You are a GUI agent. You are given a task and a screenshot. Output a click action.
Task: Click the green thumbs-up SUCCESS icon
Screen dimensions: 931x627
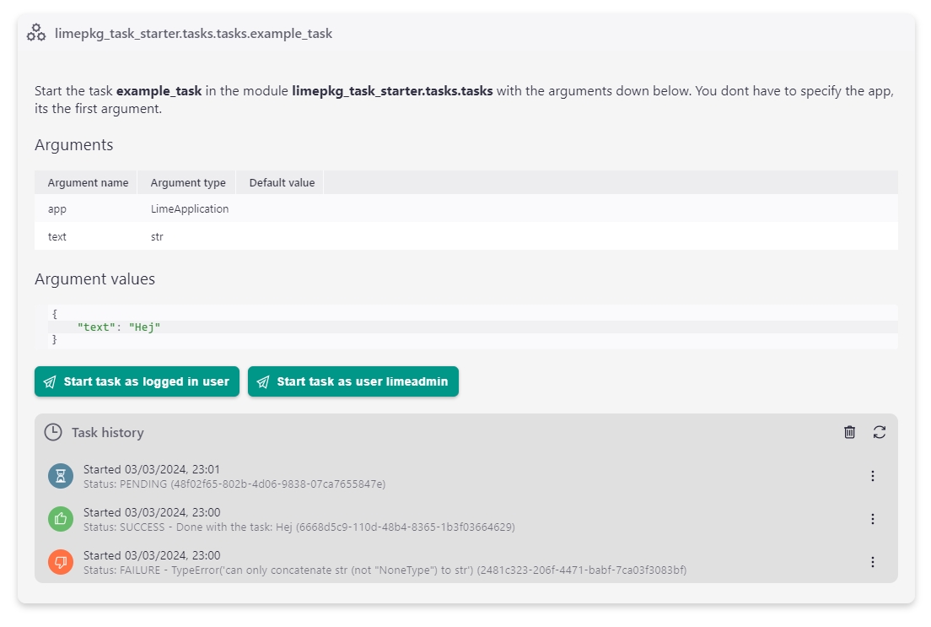[61, 519]
